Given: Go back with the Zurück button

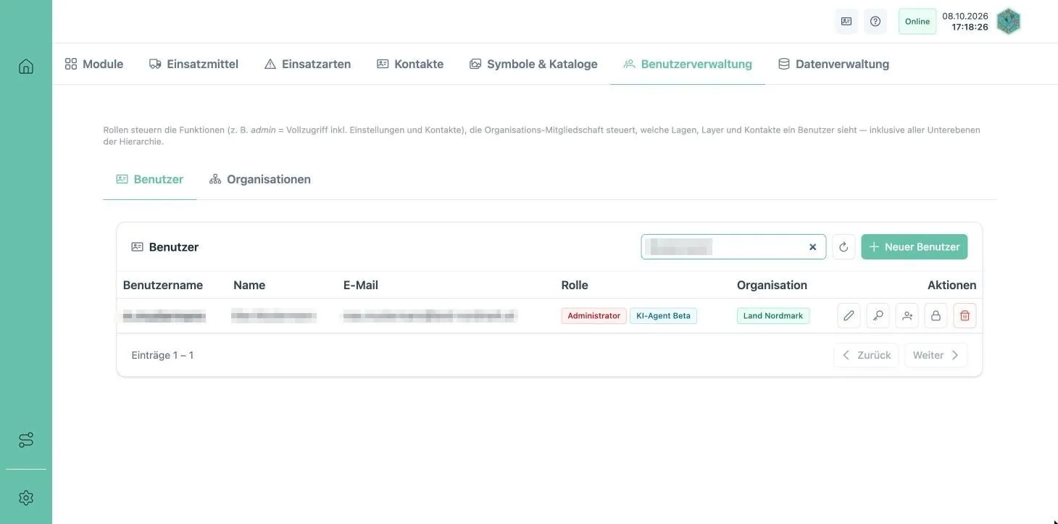Looking at the screenshot, I should coord(866,355).
